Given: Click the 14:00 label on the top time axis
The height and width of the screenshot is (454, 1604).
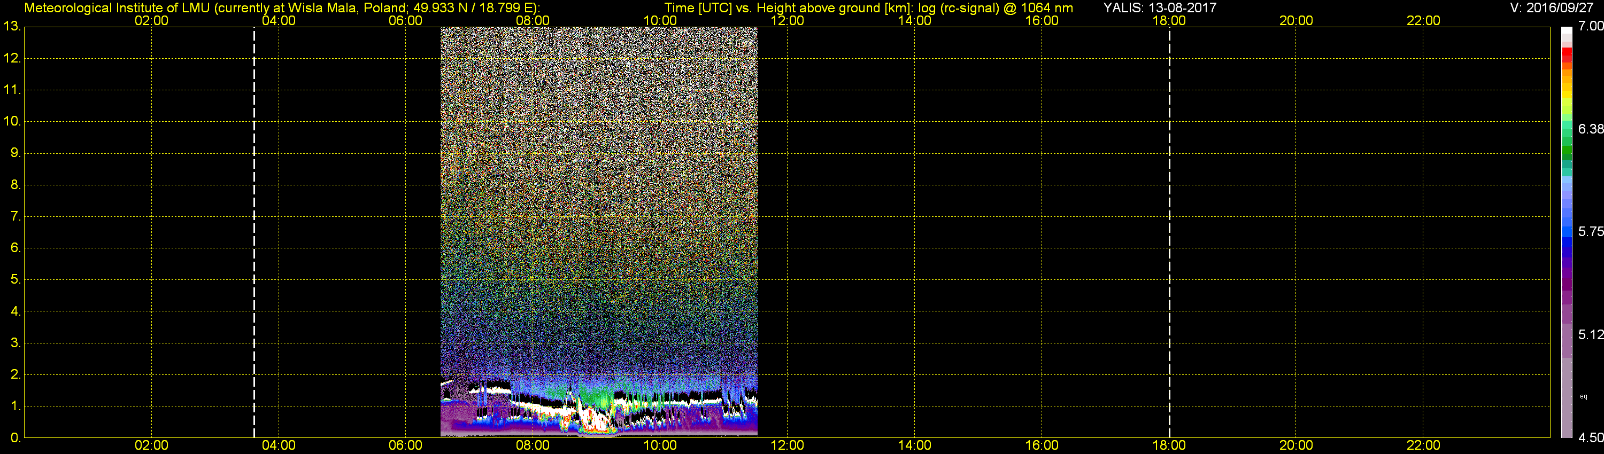Looking at the screenshot, I should [x=915, y=20].
